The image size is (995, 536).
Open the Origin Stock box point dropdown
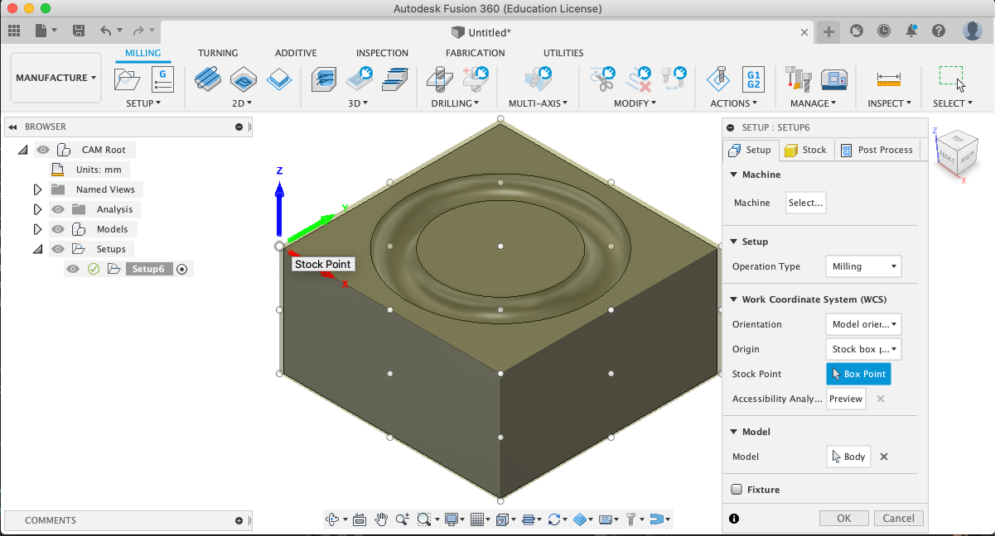(863, 349)
